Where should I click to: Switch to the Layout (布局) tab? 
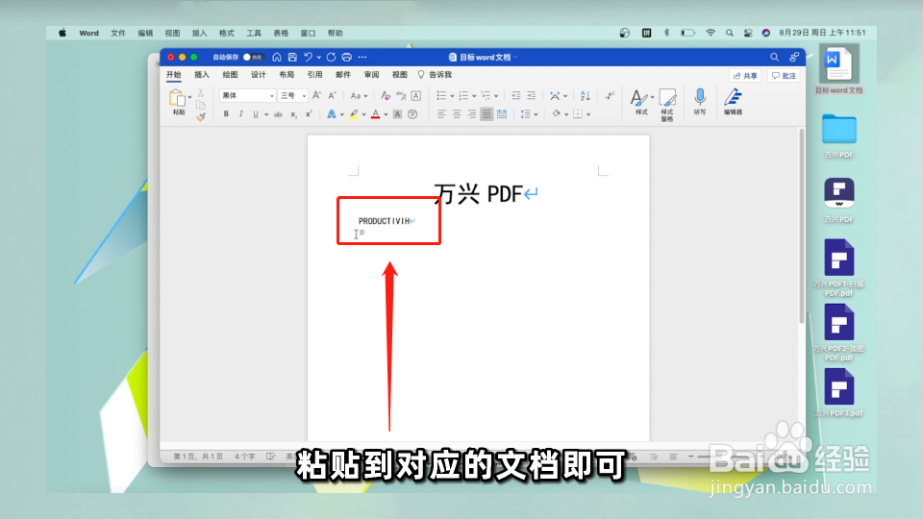pos(287,75)
